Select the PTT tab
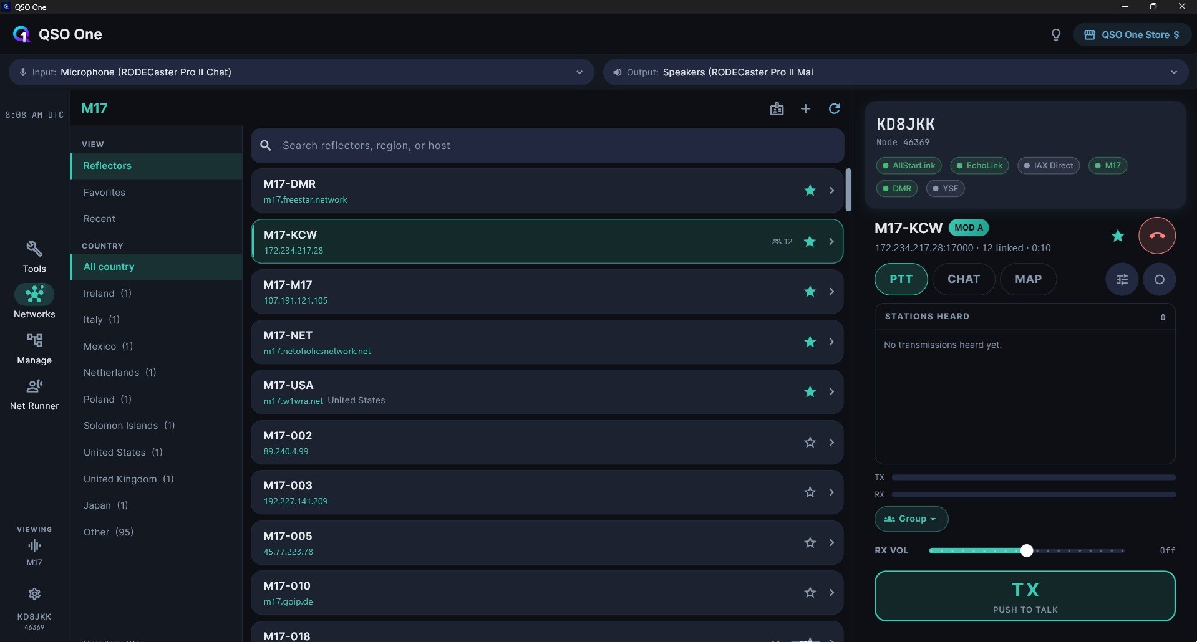The width and height of the screenshot is (1197, 642). 901,279
